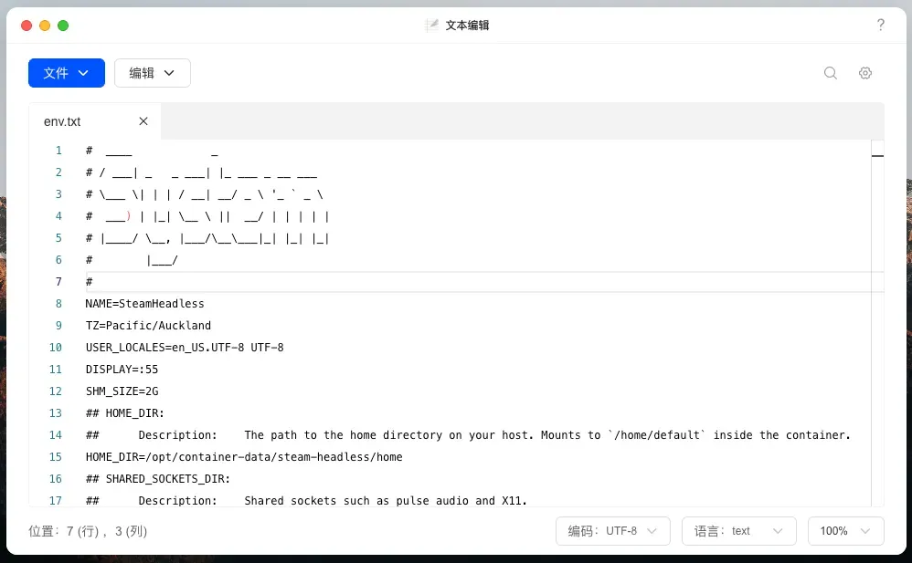The image size is (912, 563).
Task: Close the env.txt tab
Action: point(143,121)
